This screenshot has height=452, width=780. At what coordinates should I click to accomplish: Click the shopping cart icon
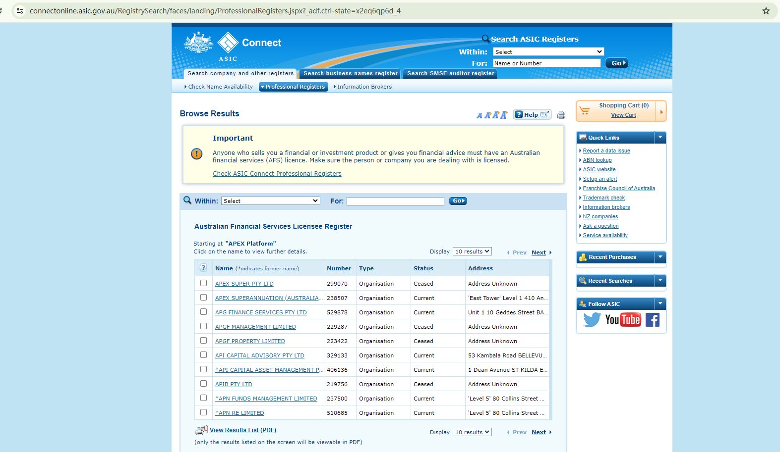pos(585,110)
